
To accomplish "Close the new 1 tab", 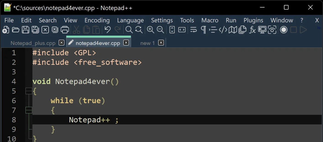I will [161, 43].
